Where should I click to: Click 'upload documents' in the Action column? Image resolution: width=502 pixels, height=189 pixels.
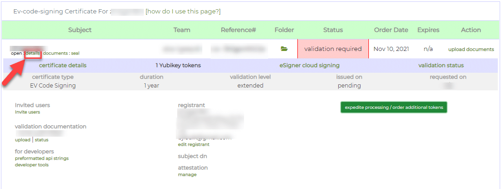pos(471,50)
